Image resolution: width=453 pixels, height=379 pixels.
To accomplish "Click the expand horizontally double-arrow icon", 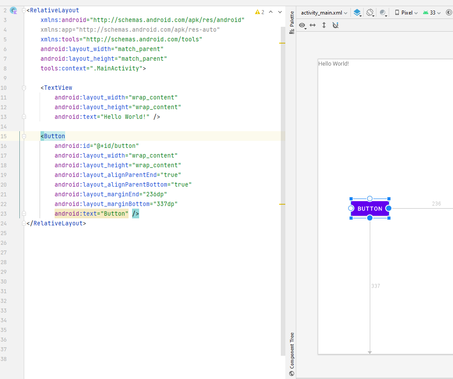I will [313, 25].
